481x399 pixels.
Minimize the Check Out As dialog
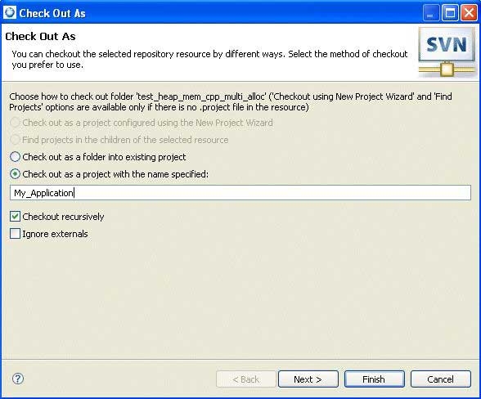pyautogui.click(x=430, y=13)
